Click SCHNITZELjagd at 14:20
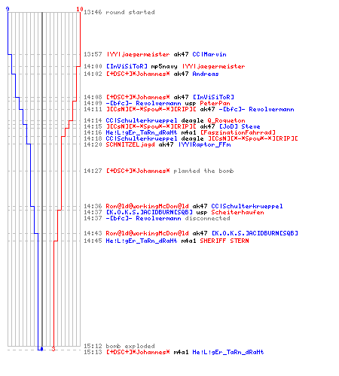Image resolution: width=339 pixels, height=376 pixels. click(130, 144)
